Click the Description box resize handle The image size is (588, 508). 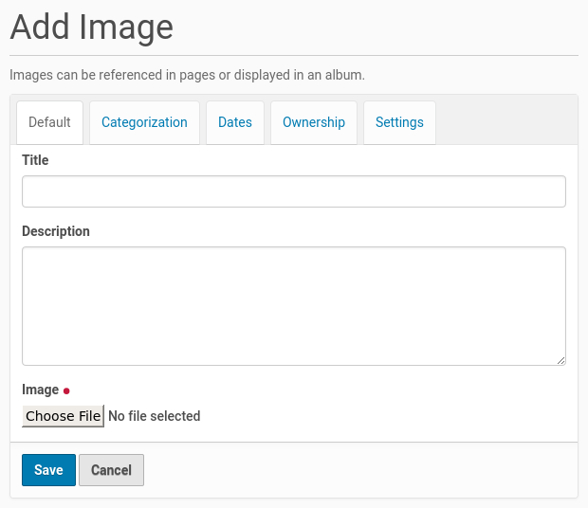point(560,360)
